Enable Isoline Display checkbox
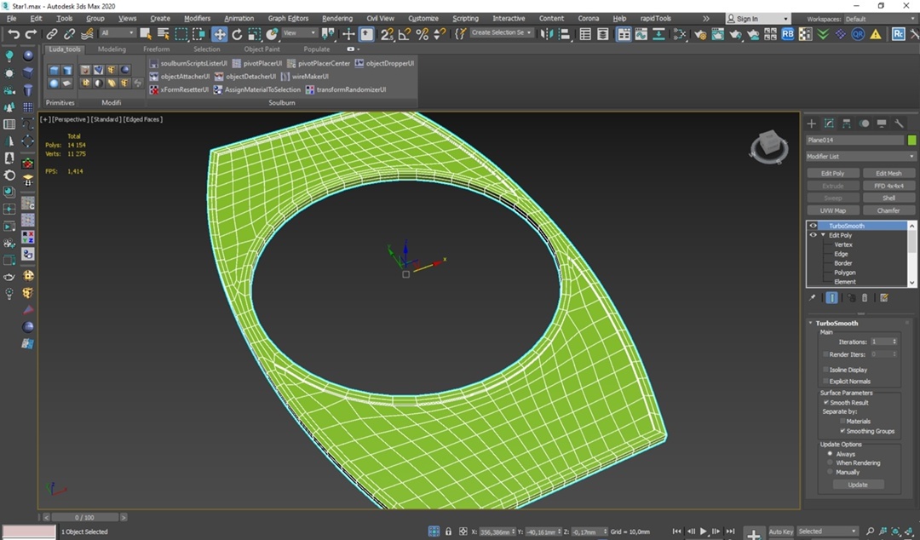The height and width of the screenshot is (540, 920). coord(826,370)
